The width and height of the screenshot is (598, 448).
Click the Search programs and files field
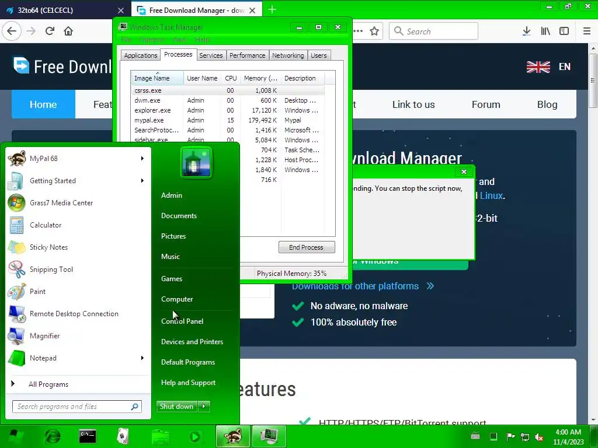pos(77,407)
